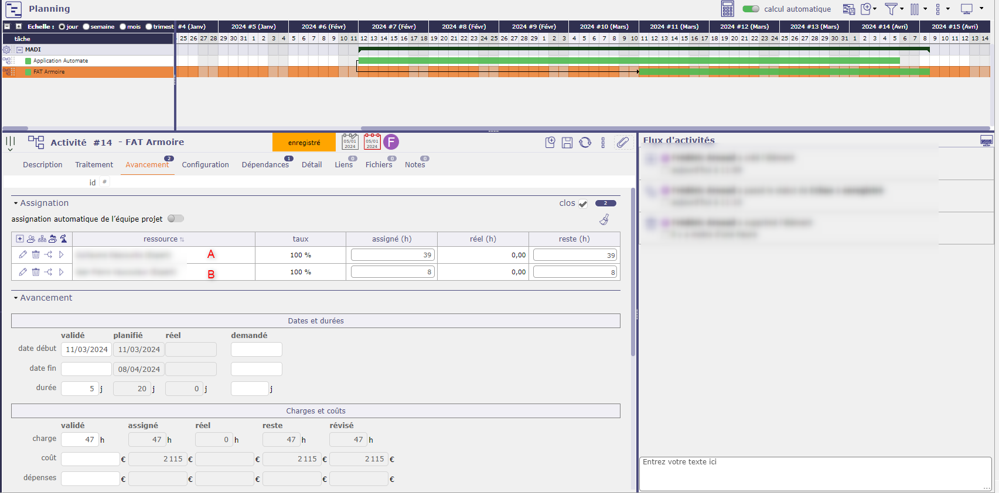This screenshot has height=493, width=999.
Task: Collapse the Assignation section
Action: click(16, 204)
